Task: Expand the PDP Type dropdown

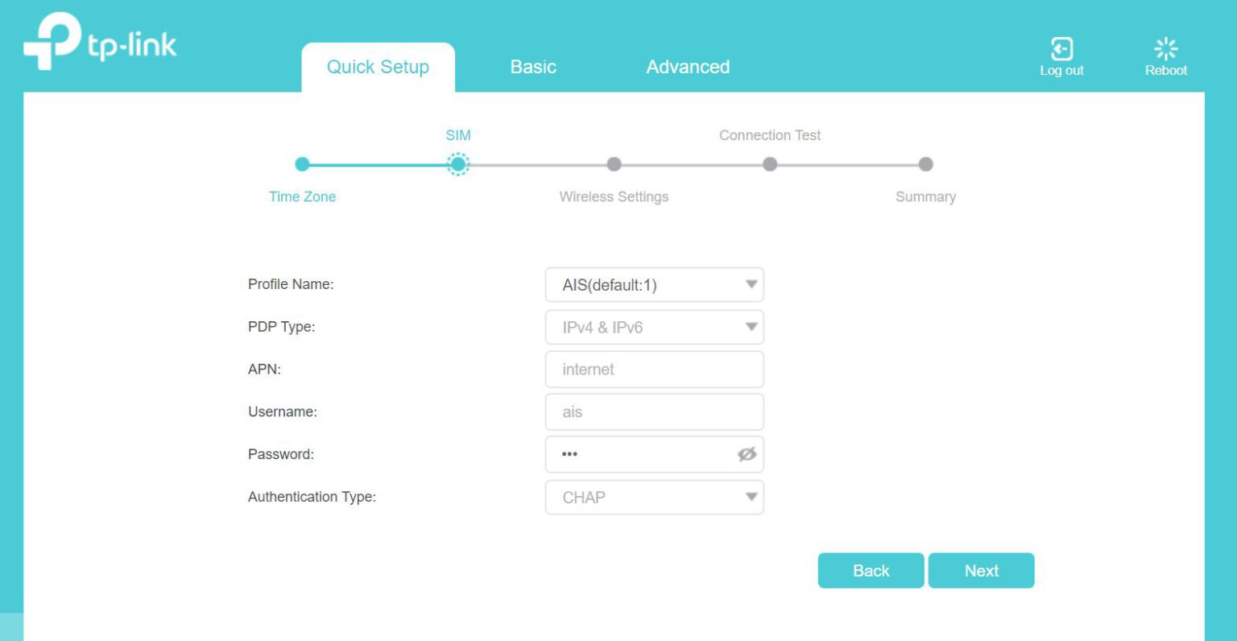Action: point(654,328)
